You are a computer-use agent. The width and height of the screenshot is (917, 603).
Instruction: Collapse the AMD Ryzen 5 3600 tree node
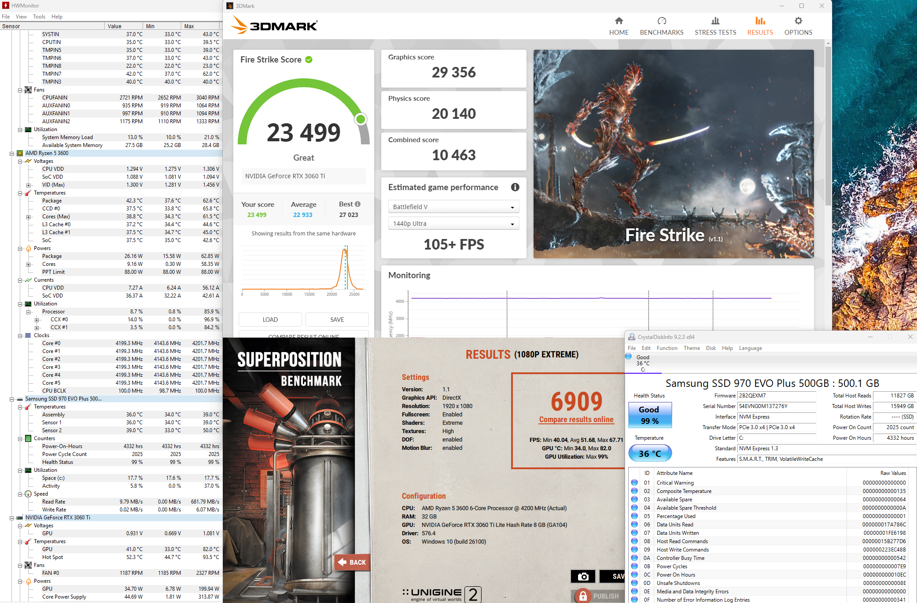(12, 154)
